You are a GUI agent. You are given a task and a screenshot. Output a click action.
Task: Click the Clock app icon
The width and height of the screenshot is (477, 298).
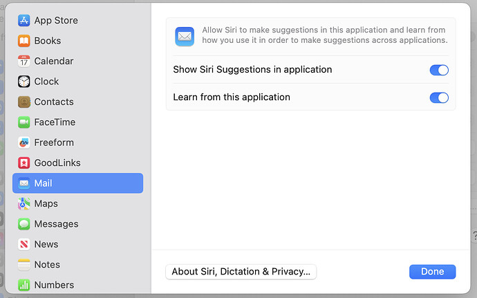[24, 82]
